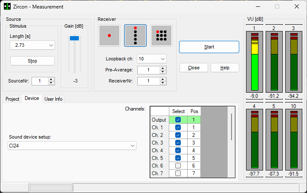Click the Pre-Average input field

point(149,70)
